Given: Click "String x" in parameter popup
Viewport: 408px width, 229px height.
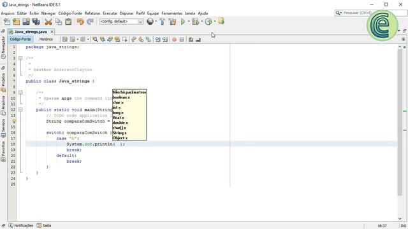Looking at the screenshot, I should click(x=120, y=133).
